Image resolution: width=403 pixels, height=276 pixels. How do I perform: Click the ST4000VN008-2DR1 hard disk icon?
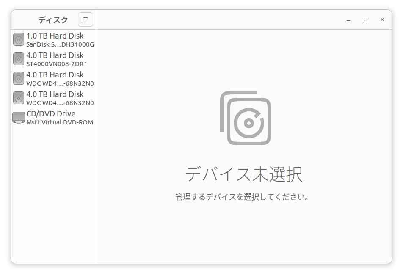19,59
